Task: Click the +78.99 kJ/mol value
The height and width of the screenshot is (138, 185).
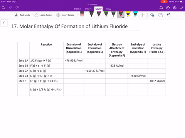Action: pos(74,61)
